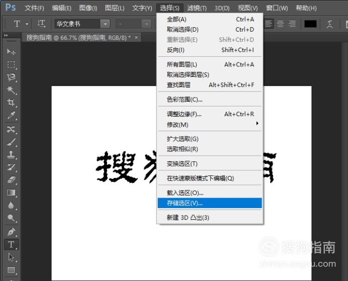
Task: Select the Dodge tool
Action: click(11, 218)
